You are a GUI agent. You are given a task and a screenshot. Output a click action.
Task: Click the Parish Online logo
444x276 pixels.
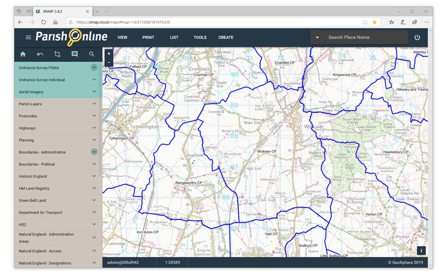tap(72, 37)
